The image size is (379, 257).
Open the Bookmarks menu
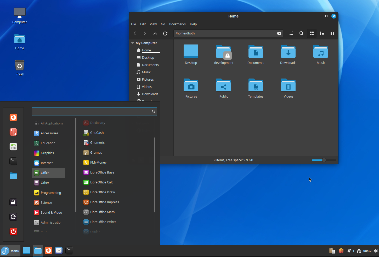tap(177, 24)
